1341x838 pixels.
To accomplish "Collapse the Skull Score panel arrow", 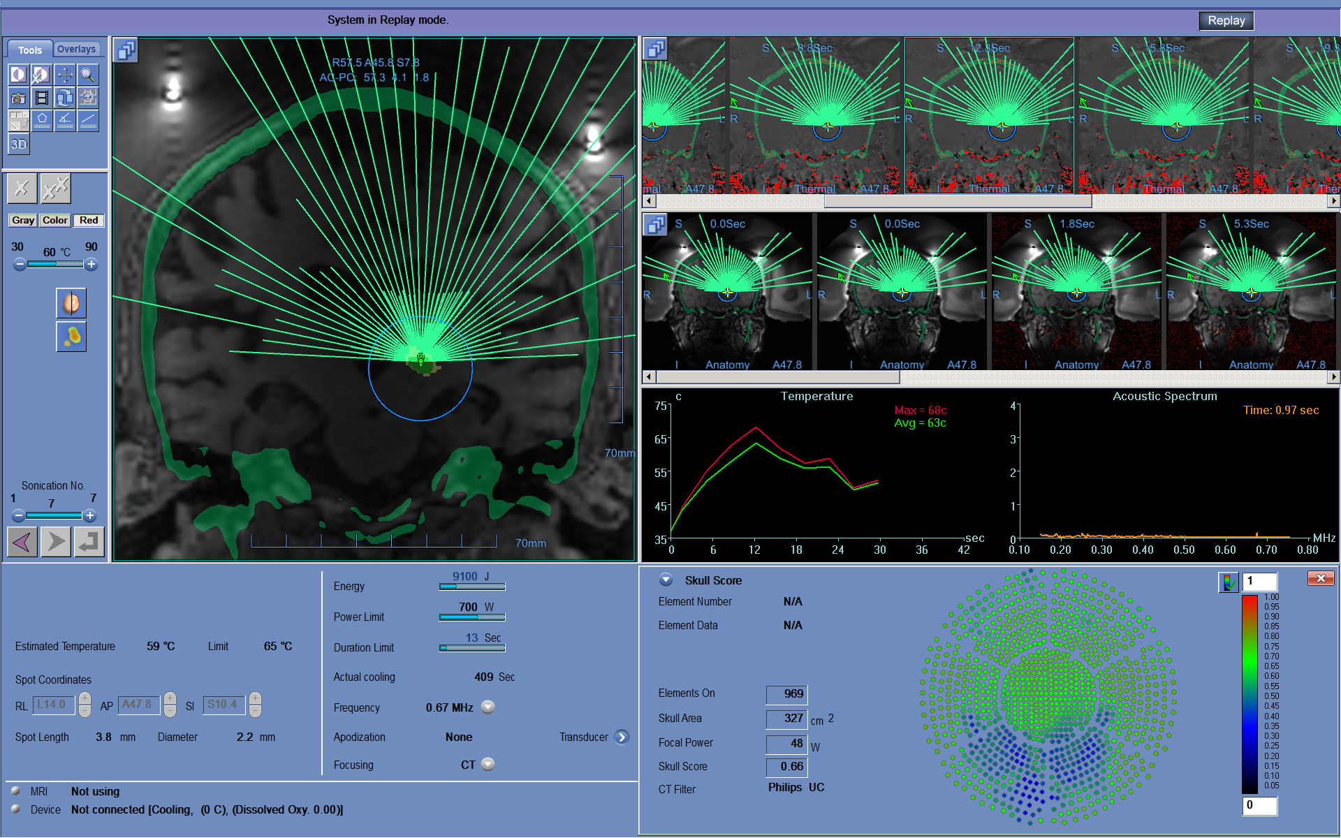I will point(666,580).
